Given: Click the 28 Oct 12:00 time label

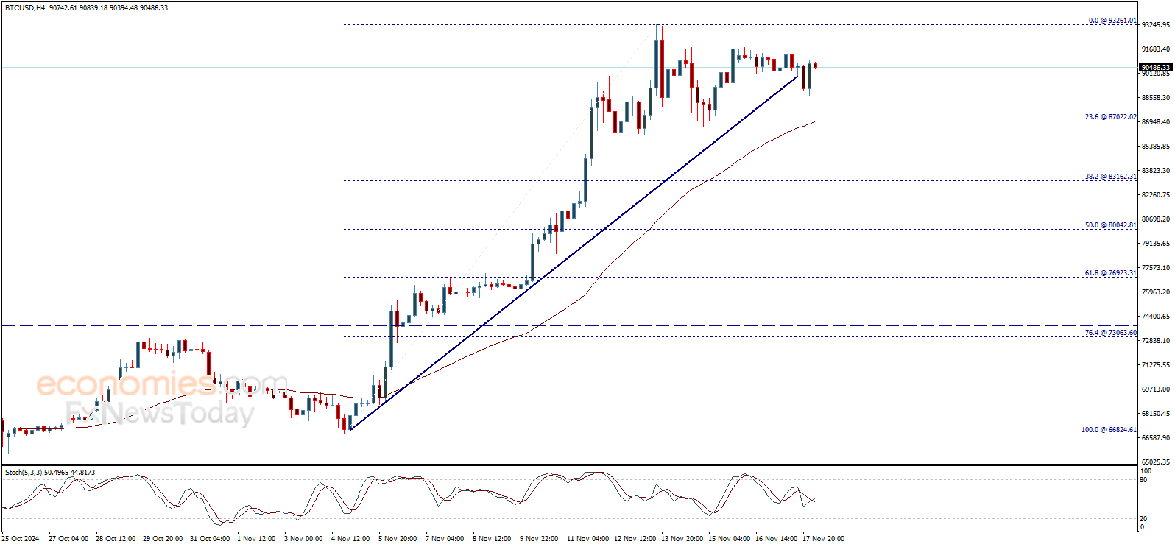Looking at the screenshot, I should 116,539.
